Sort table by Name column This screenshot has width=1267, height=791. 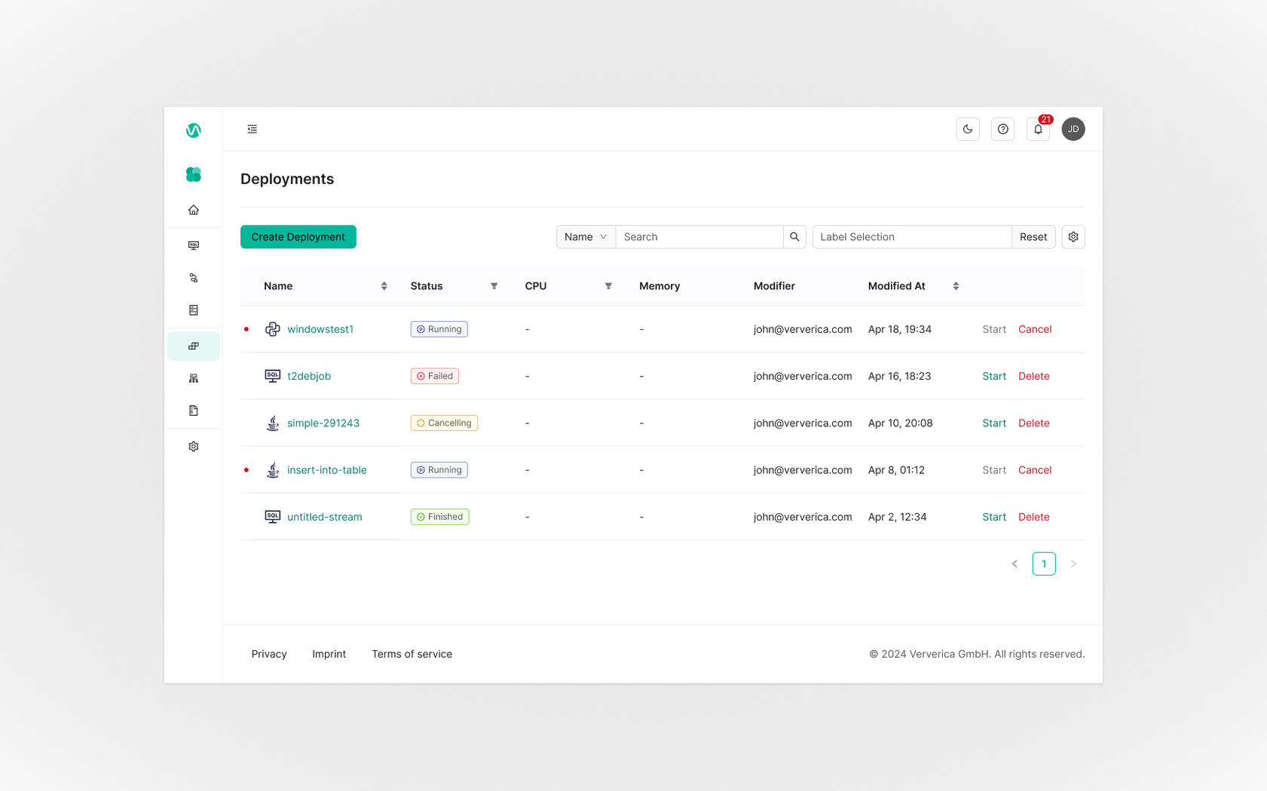[384, 286]
